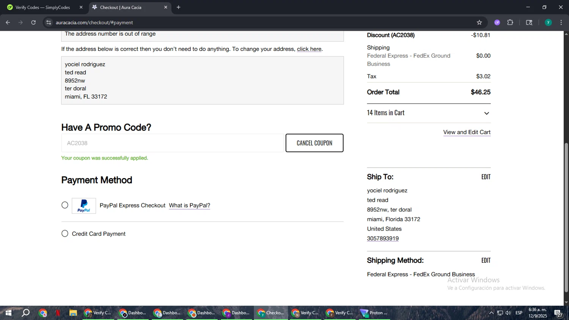This screenshot has height=320, width=569.
Task: Click the address bar URL
Action: point(94,22)
